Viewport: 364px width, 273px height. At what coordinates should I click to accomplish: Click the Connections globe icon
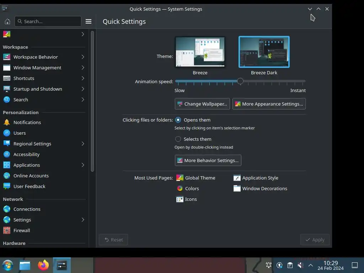[7, 209]
